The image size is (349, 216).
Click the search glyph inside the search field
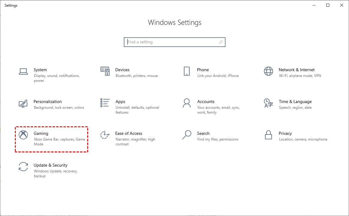tap(221, 42)
